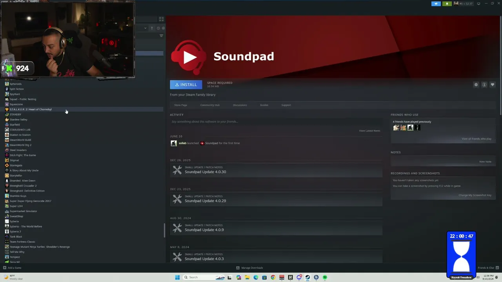Screen dimensions: 502x282
Task: Open the Community Hub tab
Action: point(210,105)
